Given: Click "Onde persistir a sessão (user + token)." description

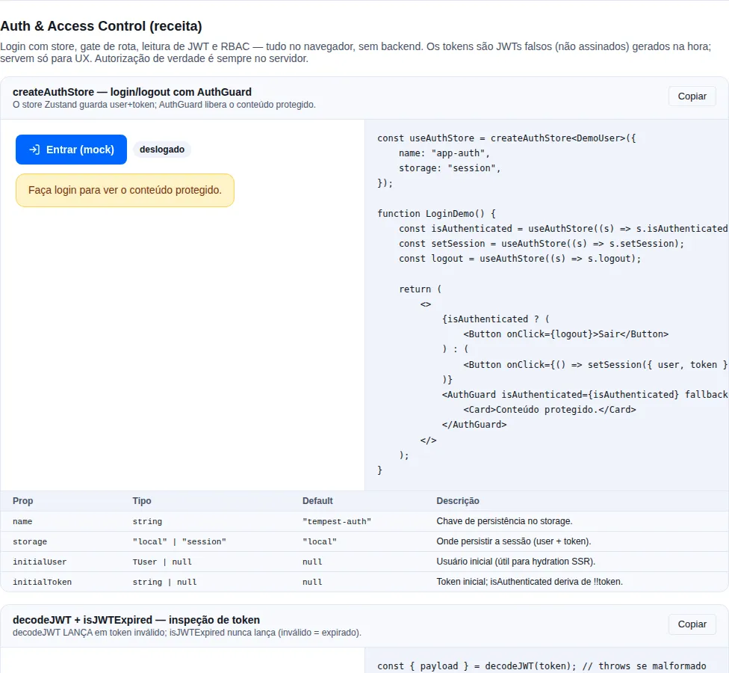Looking at the screenshot, I should 514,541.
